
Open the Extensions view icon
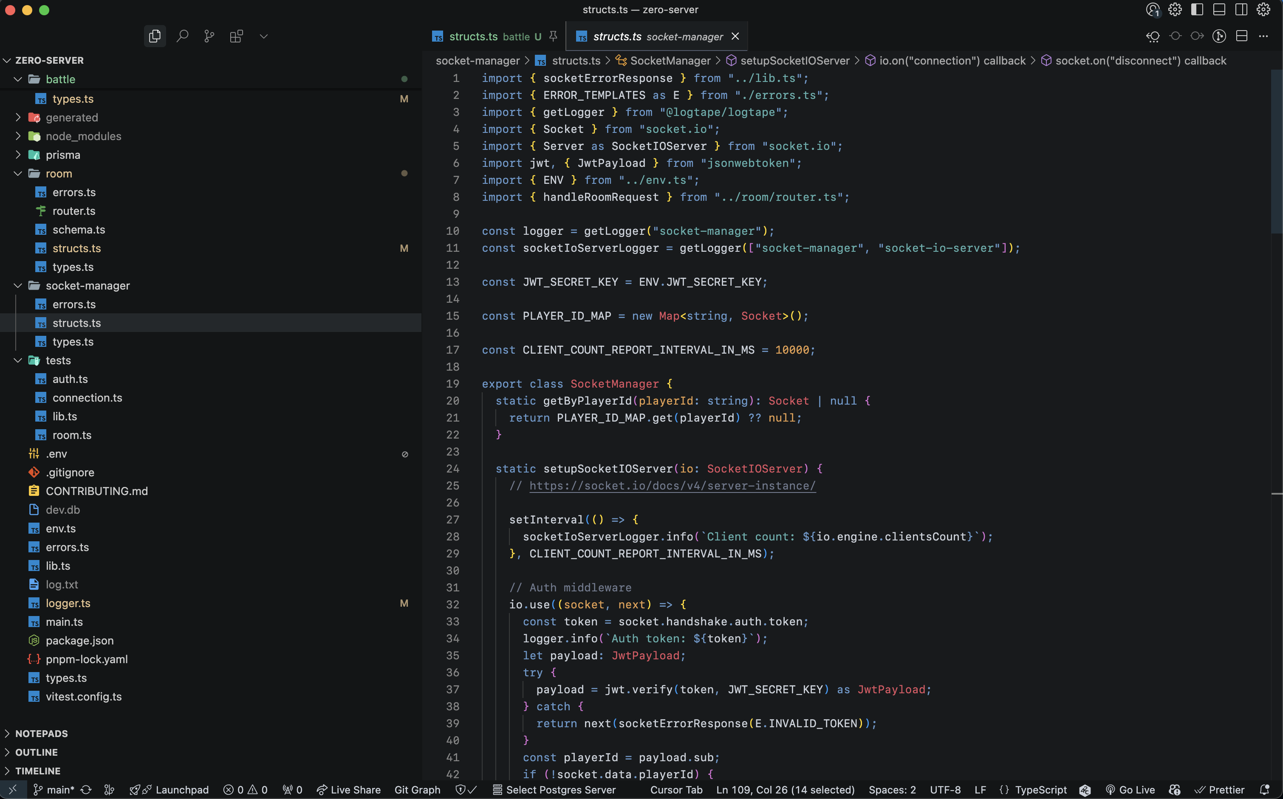coord(236,36)
